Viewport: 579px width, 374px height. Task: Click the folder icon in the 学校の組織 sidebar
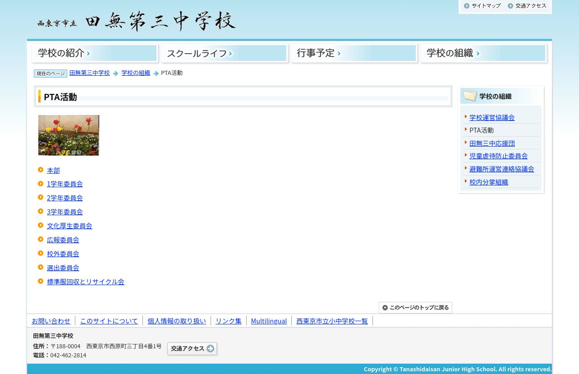[x=470, y=96]
